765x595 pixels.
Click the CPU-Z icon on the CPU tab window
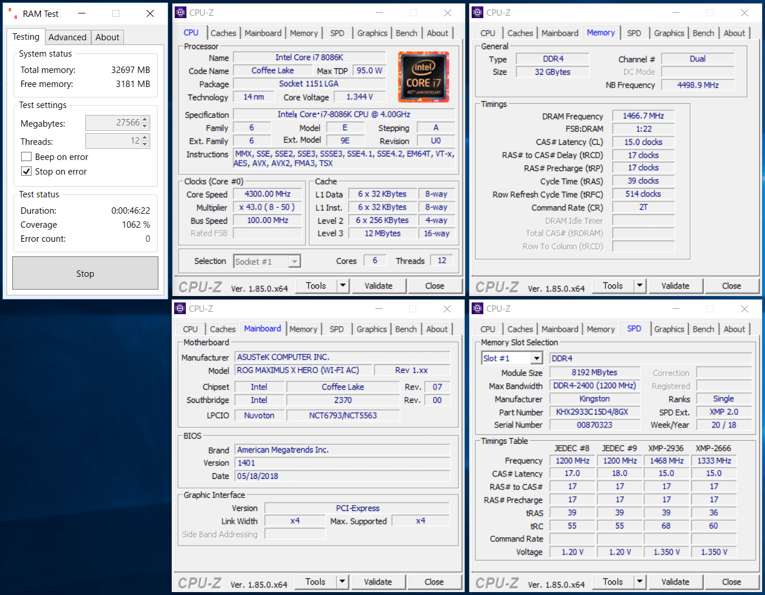click(x=181, y=12)
